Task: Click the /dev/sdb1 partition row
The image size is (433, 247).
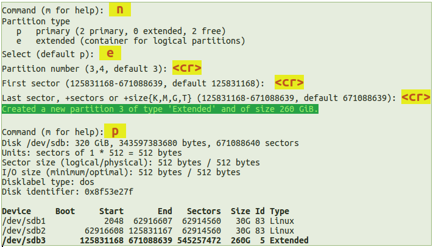Action: pyautogui.click(x=146, y=221)
